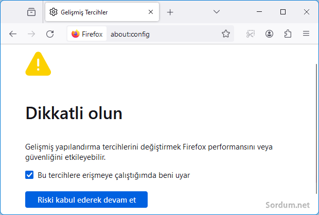Click the vertical page scrollbar
319x215 pixels.
click(x=316, y=129)
